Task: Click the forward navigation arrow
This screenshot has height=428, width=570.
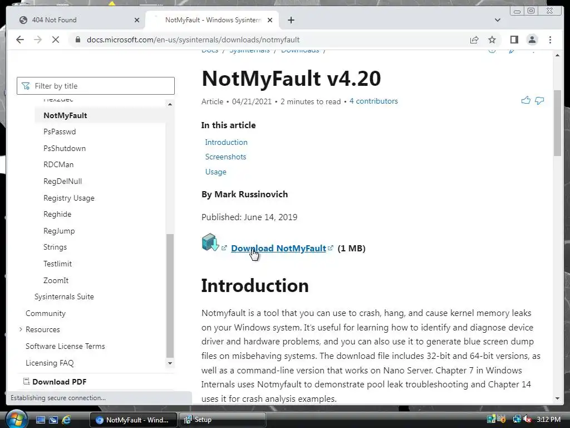Action: coord(38,40)
